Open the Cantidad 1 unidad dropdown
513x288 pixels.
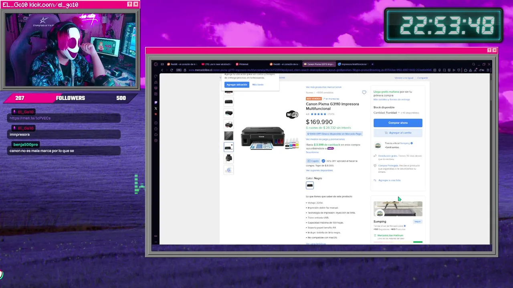(x=386, y=113)
